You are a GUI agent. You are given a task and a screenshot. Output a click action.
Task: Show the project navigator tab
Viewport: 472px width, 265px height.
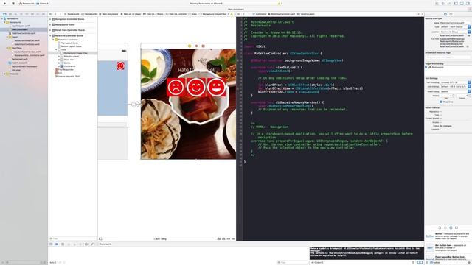(x=4, y=14)
